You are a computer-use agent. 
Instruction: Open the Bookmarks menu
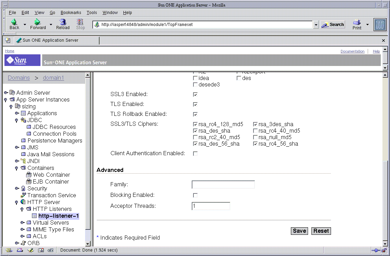[x=71, y=13]
